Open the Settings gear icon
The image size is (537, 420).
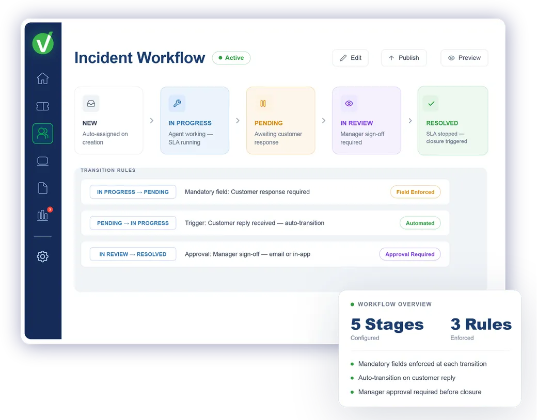(42, 256)
